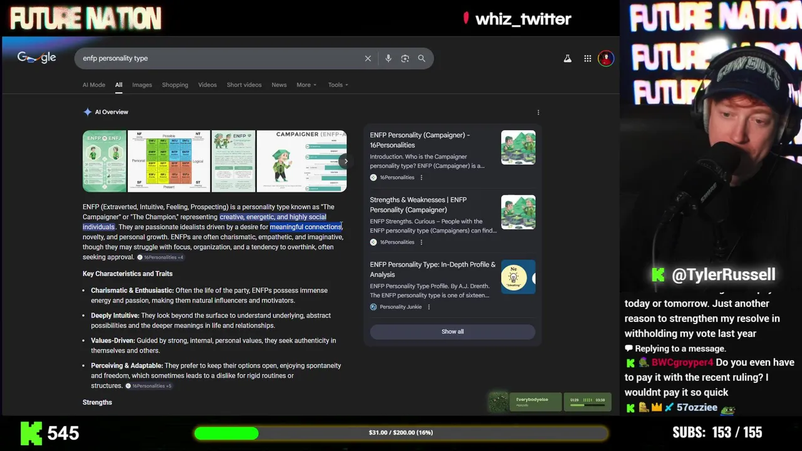Open the Campaigner character carousel image
This screenshot has width=802, height=451.
pos(301,161)
